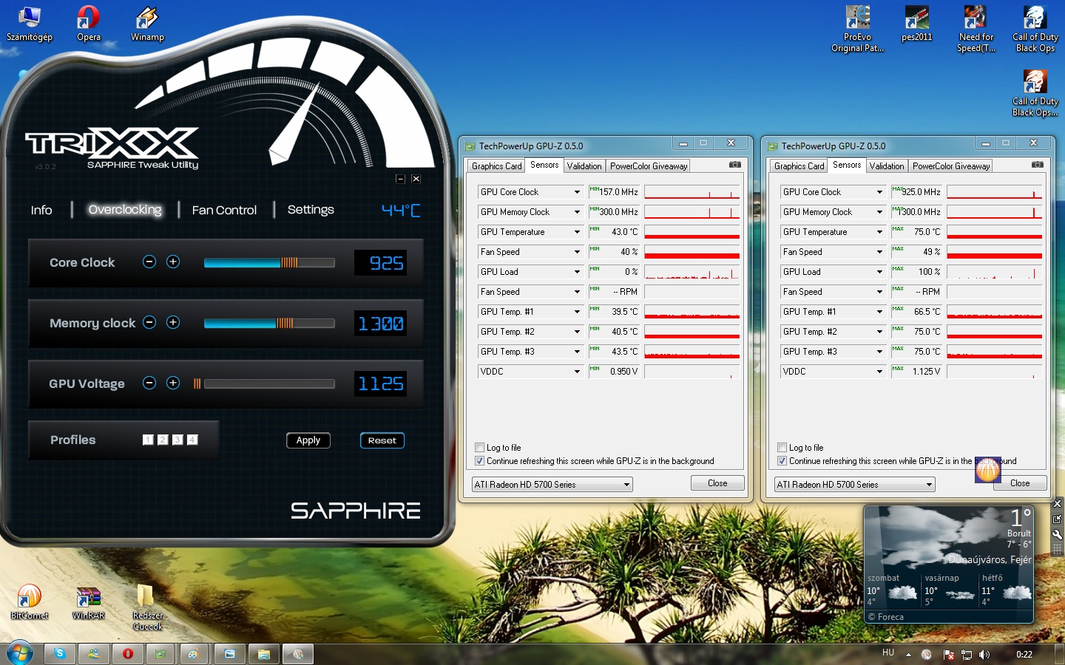Screen dimensions: 1065x665
Task: Open Windows Explorer from the taskbar
Action: pyautogui.click(x=263, y=654)
